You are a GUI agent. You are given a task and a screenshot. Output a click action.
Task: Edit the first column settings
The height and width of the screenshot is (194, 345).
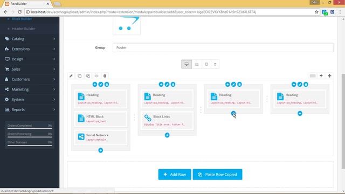pos(101,84)
